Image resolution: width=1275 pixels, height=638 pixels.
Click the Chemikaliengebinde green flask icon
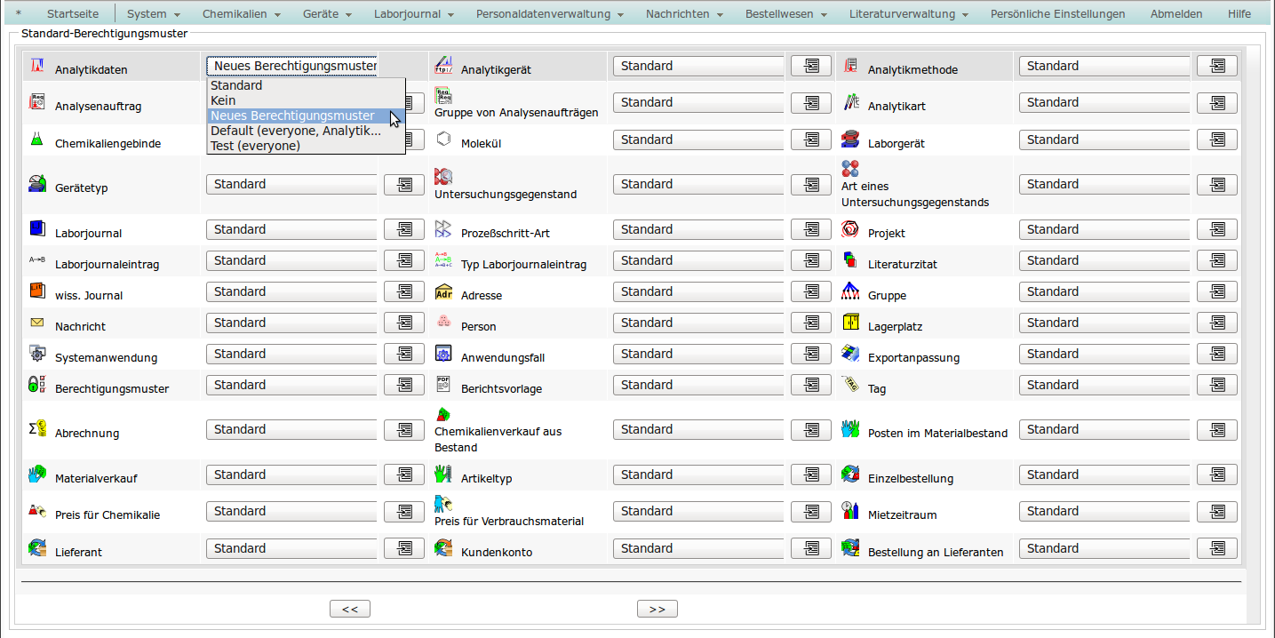tap(36, 140)
